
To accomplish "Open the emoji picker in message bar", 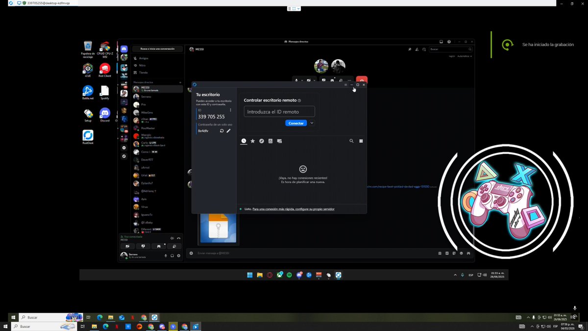I will pos(461,253).
